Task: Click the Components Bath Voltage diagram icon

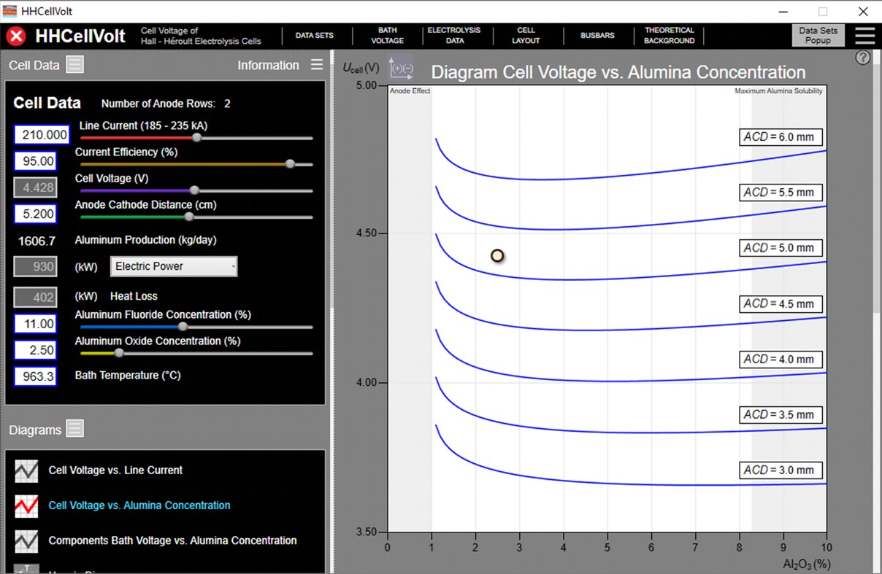Action: point(26,541)
